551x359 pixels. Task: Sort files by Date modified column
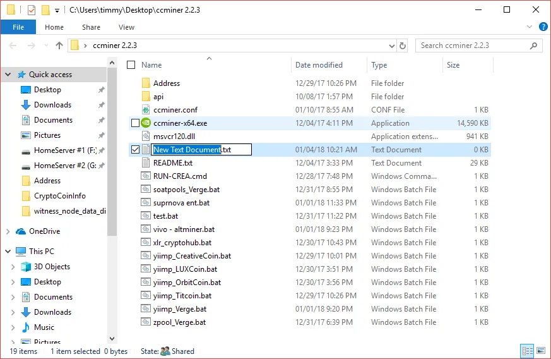click(x=319, y=64)
